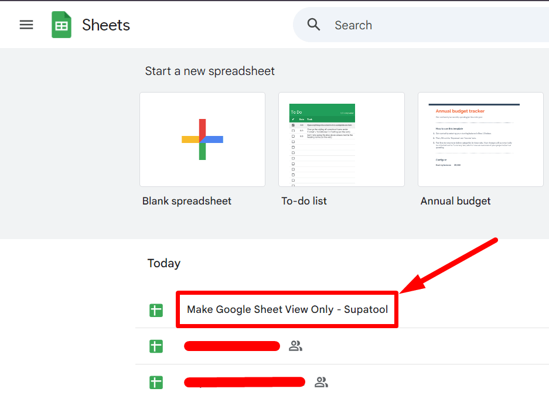Click the search magnifier icon
This screenshot has width=549, height=402.
pyautogui.click(x=313, y=25)
